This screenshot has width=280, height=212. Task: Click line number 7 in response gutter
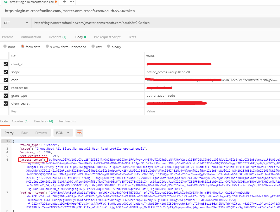click(x=7, y=193)
